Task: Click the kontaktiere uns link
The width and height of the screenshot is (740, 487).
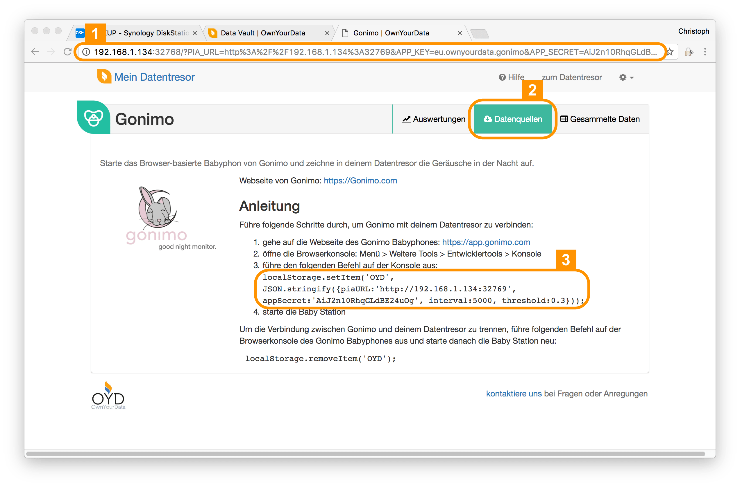Action: (x=514, y=394)
